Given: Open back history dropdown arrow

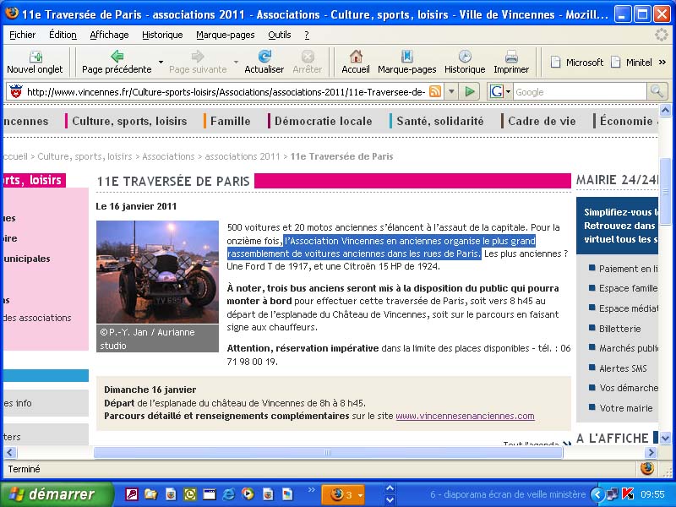Looking at the screenshot, I should (x=161, y=62).
